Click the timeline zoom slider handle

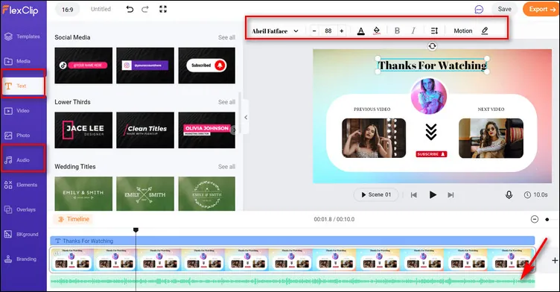click(x=547, y=220)
